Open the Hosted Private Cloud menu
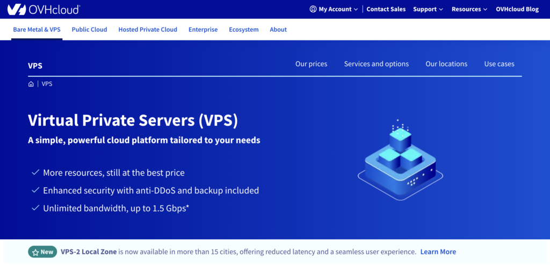This screenshot has width=550, height=265. [x=148, y=30]
